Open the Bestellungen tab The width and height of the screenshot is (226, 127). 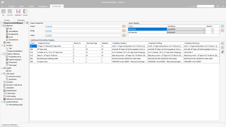click(x=43, y=6)
